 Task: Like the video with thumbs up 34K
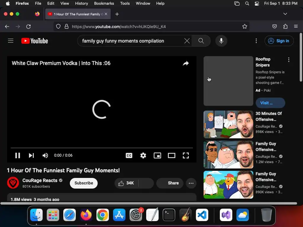click(126, 183)
